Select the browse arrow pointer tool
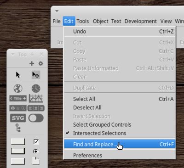Screen dimensions: 184x168 pyautogui.click(x=18, y=75)
